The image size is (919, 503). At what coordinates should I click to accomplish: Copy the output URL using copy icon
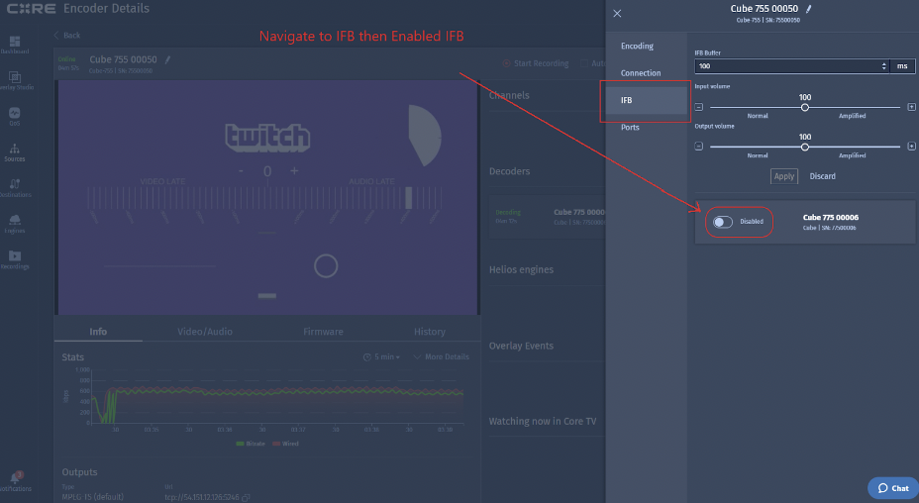246,496
